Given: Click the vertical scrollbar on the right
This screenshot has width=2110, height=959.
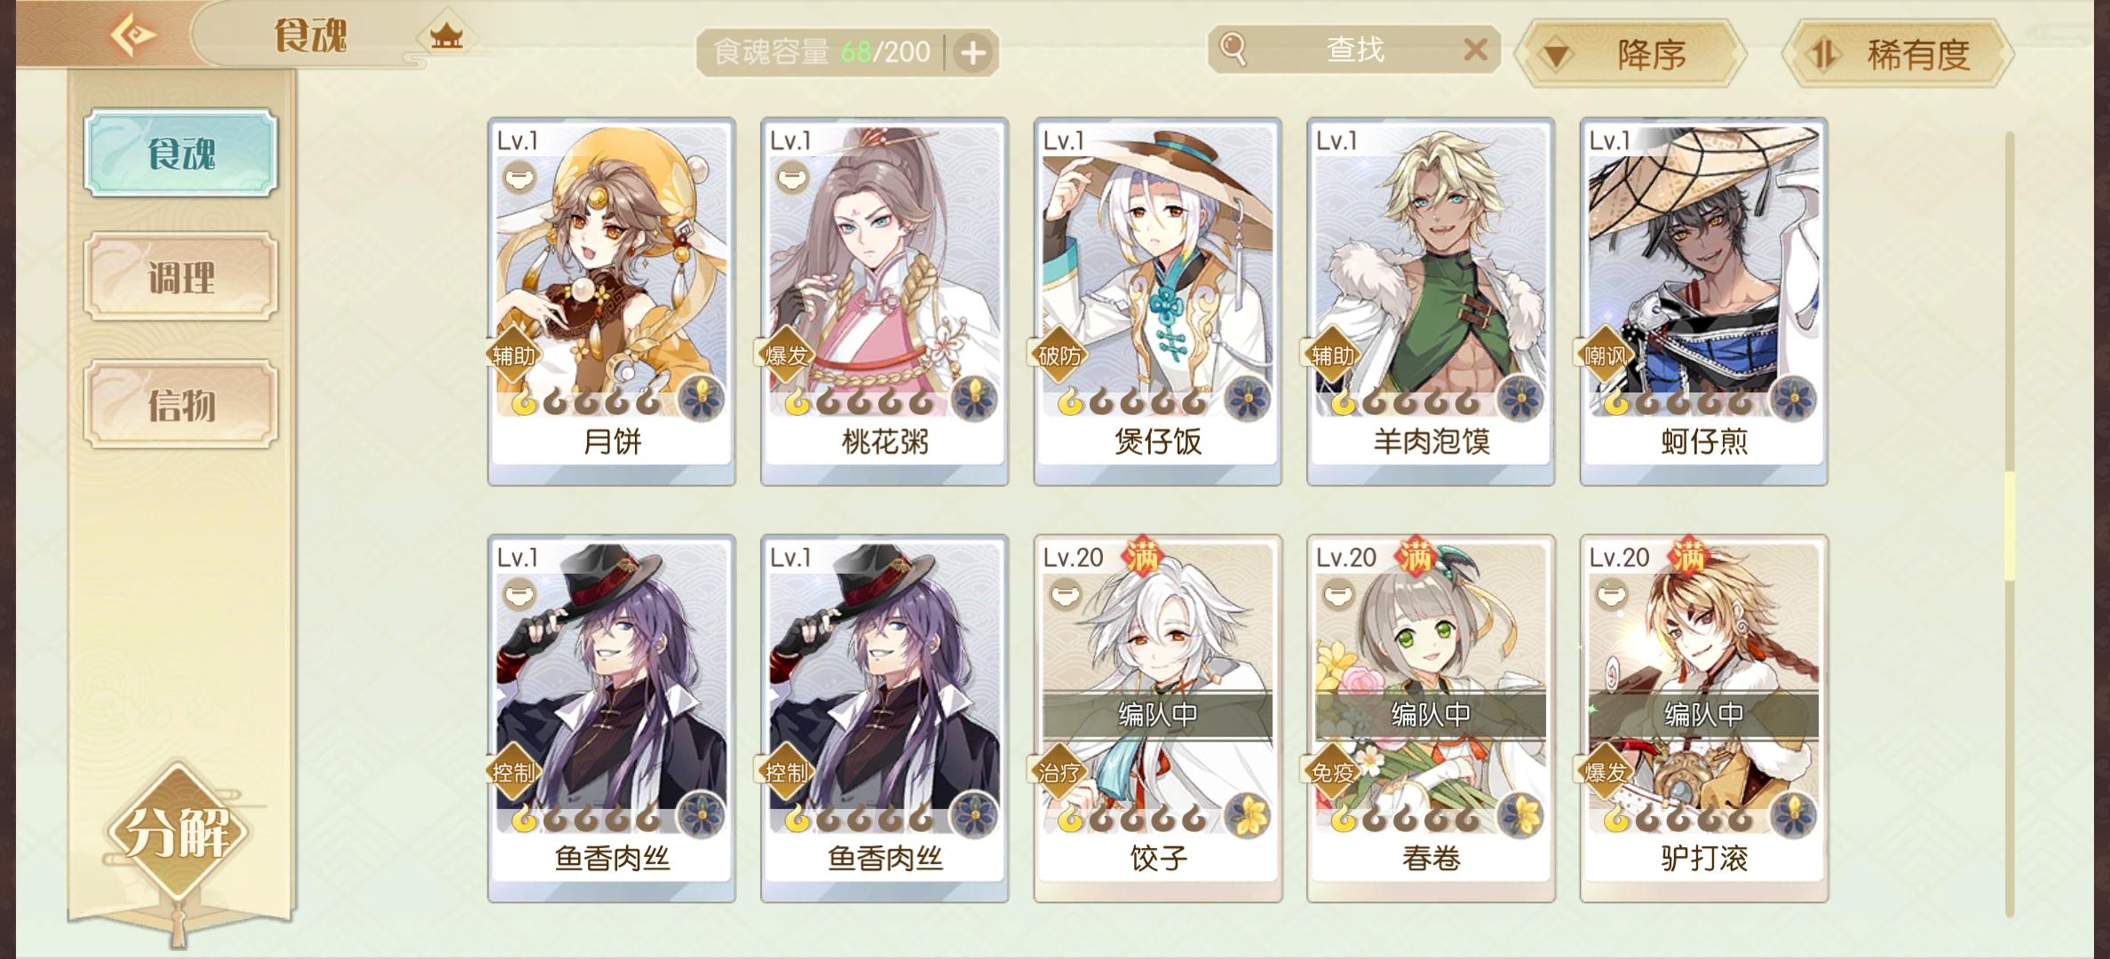Looking at the screenshot, I should 2010,524.
